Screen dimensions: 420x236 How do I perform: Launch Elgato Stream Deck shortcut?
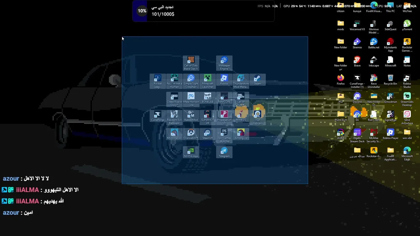[x=357, y=136]
